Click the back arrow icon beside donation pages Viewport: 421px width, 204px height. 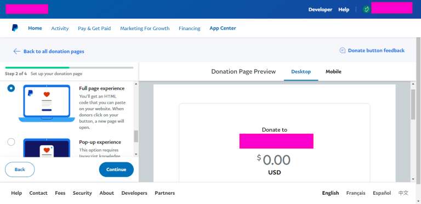click(16, 51)
